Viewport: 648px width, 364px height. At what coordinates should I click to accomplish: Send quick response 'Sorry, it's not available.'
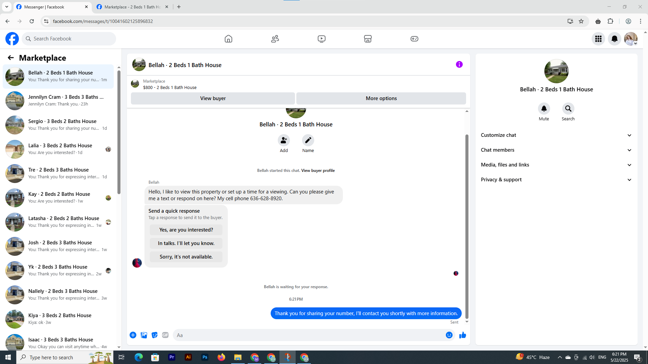(x=186, y=257)
